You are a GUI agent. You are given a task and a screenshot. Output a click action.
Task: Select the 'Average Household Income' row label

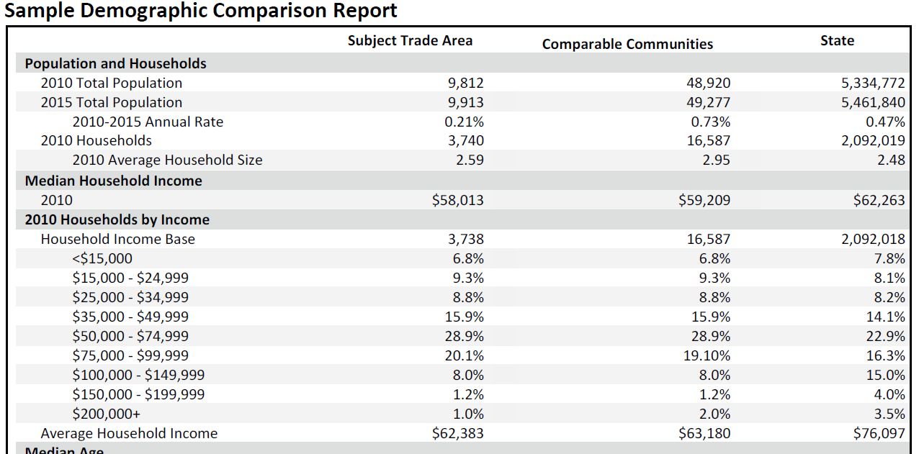(x=129, y=433)
